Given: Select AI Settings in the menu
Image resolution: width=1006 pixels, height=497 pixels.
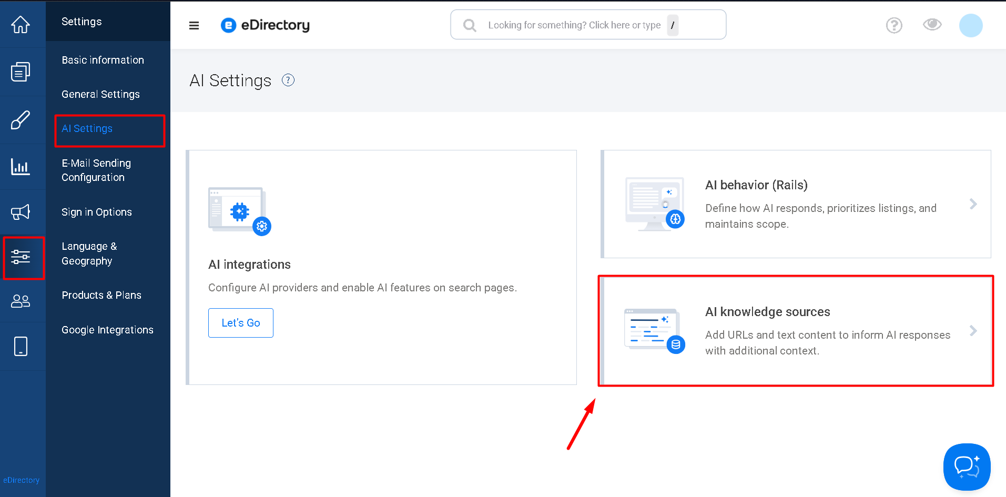Looking at the screenshot, I should pyautogui.click(x=87, y=128).
